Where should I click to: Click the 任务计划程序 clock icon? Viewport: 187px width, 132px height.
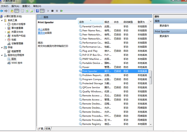pos(9,24)
